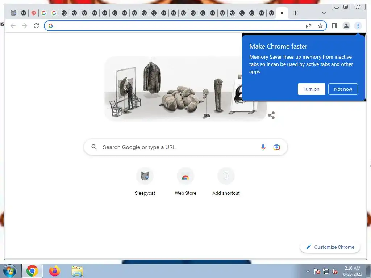Start a voice search with the microphone
Screen dimensions: 371x278
click(263, 147)
